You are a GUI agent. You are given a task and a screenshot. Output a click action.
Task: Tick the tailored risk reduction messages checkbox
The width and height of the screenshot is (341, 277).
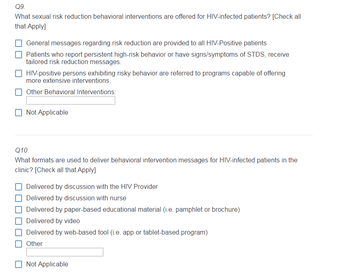click(x=19, y=55)
